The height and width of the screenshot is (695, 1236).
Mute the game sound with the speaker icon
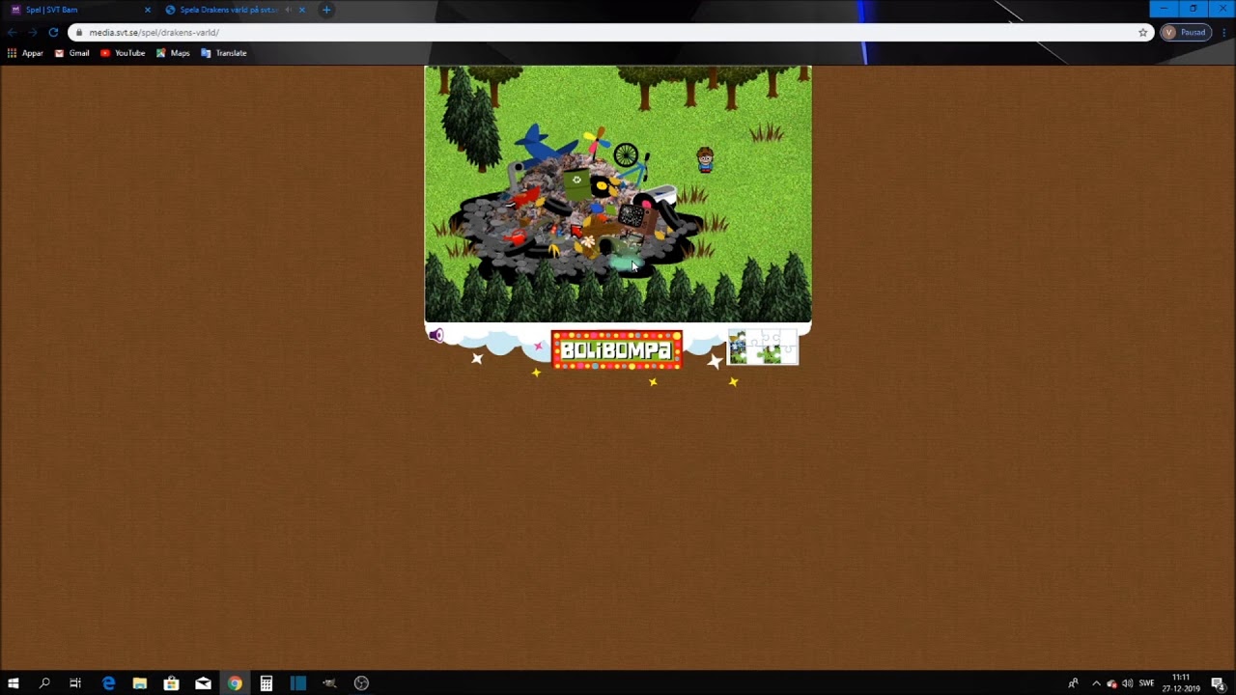pos(436,335)
